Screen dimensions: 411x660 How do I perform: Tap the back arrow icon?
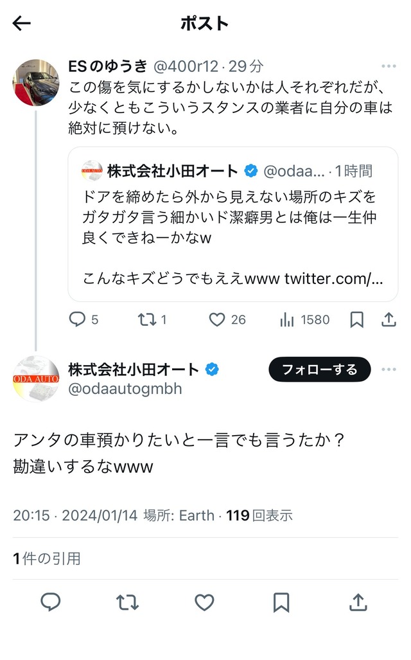[22, 24]
